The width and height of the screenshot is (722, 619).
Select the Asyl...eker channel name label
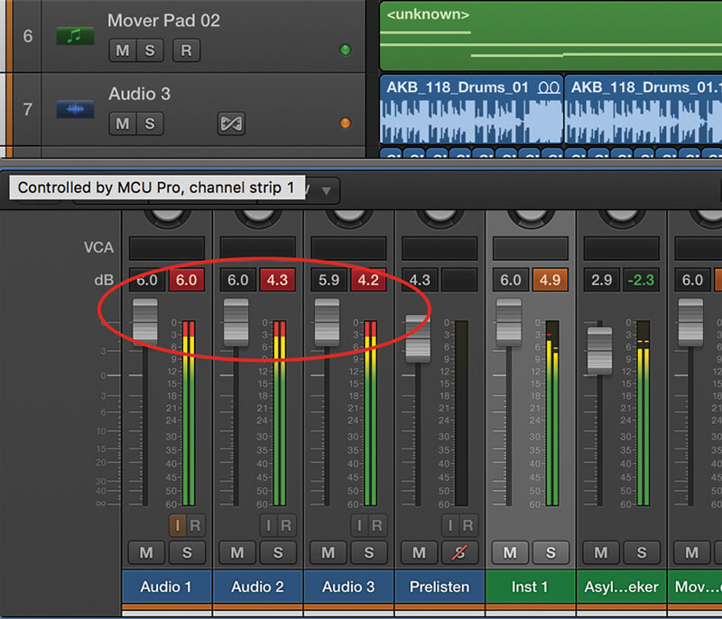click(621, 587)
